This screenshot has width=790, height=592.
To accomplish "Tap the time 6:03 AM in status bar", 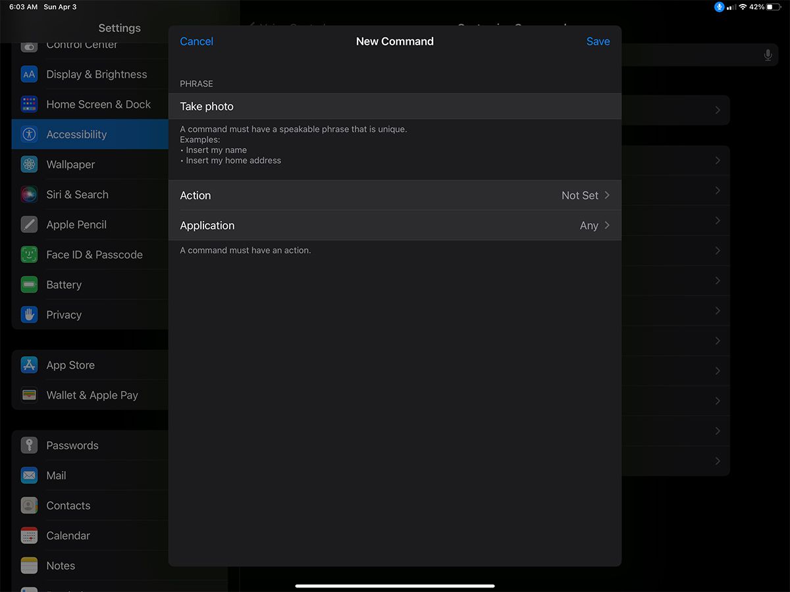I will tap(23, 7).
